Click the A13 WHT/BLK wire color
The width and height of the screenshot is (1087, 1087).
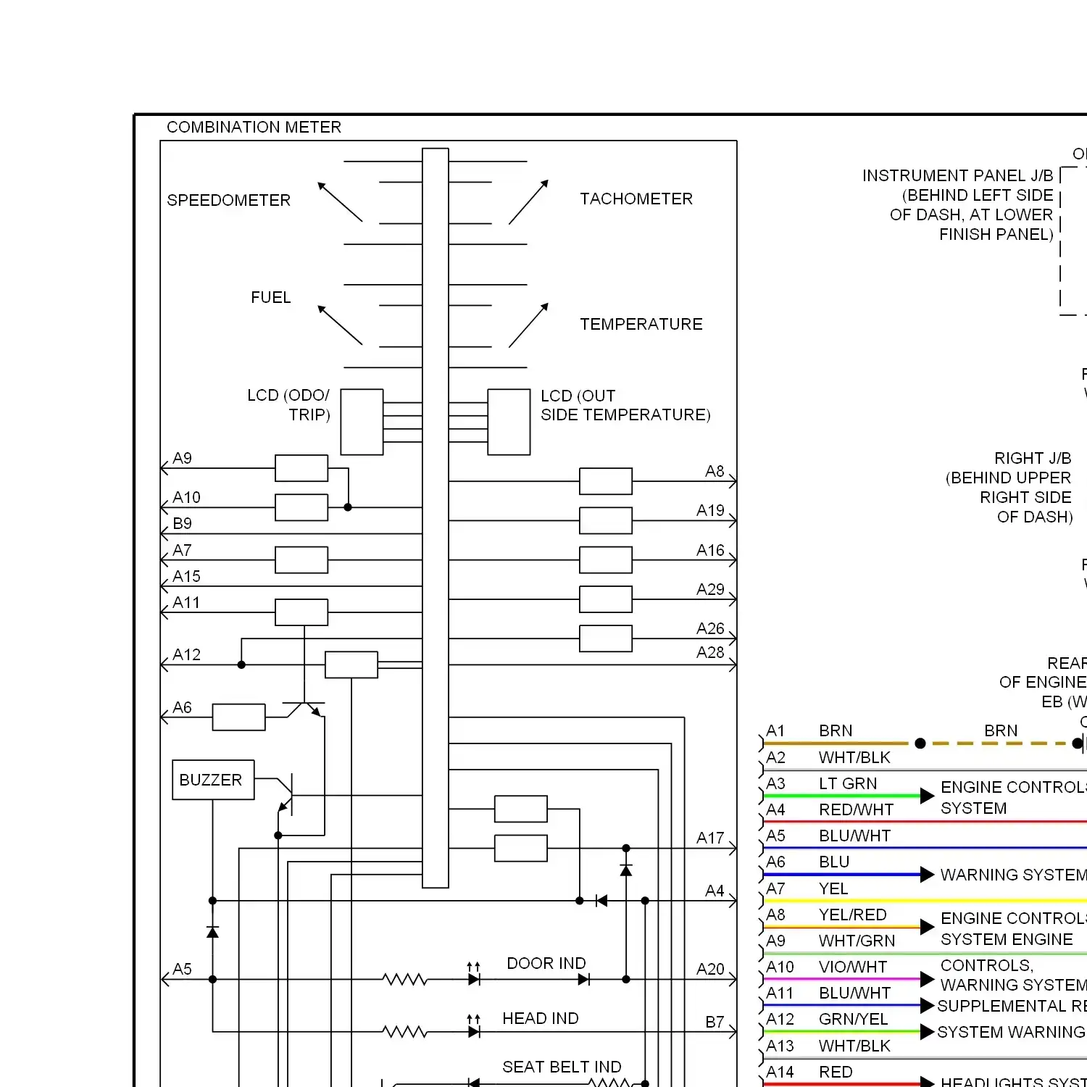[854, 1046]
